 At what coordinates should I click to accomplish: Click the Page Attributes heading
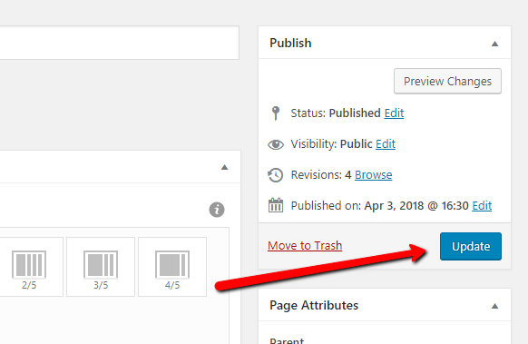(x=314, y=305)
